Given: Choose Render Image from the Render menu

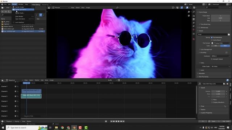Looking at the screenshot, I should coord(23,7).
